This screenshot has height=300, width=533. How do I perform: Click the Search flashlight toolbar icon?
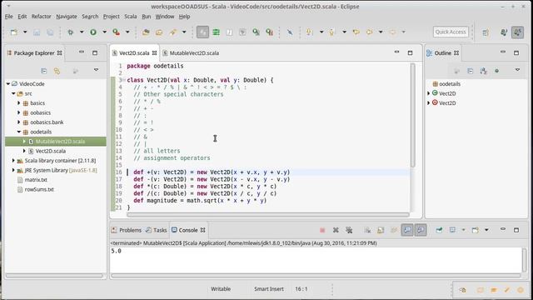(173, 32)
